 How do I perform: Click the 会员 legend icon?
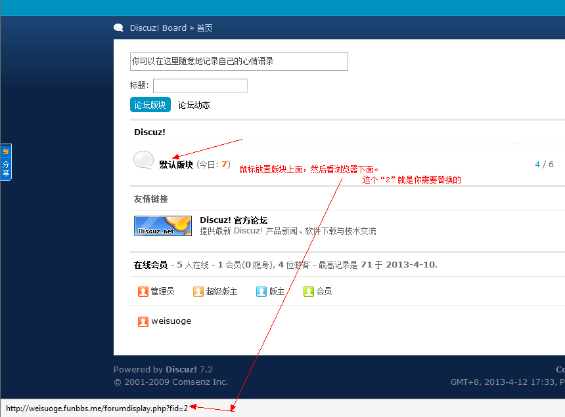[308, 292]
